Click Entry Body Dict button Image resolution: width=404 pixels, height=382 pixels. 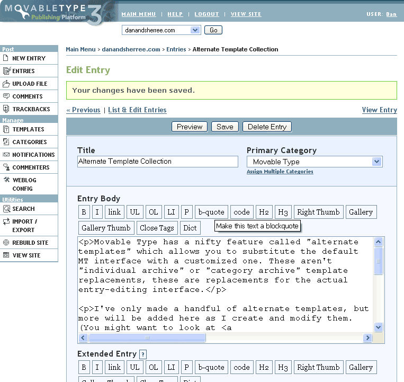click(x=190, y=228)
